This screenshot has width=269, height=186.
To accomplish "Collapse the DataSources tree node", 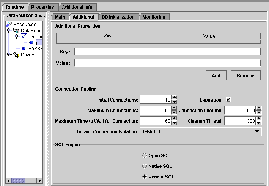I will click(9, 30).
